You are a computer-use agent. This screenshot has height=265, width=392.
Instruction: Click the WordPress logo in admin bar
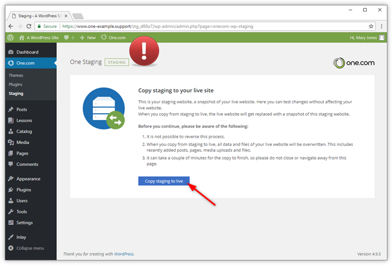point(10,38)
